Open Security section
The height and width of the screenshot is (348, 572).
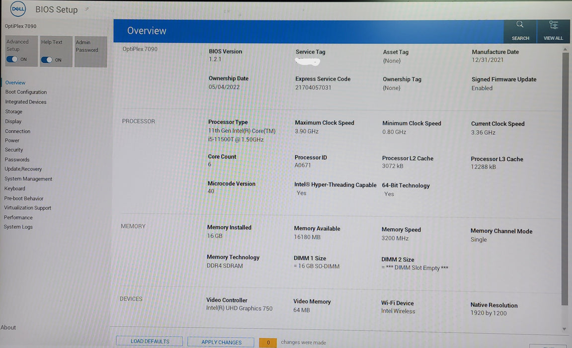pyautogui.click(x=14, y=150)
